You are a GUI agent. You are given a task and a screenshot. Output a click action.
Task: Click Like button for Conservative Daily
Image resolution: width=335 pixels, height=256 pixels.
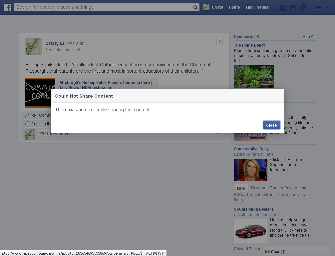tap(241, 188)
